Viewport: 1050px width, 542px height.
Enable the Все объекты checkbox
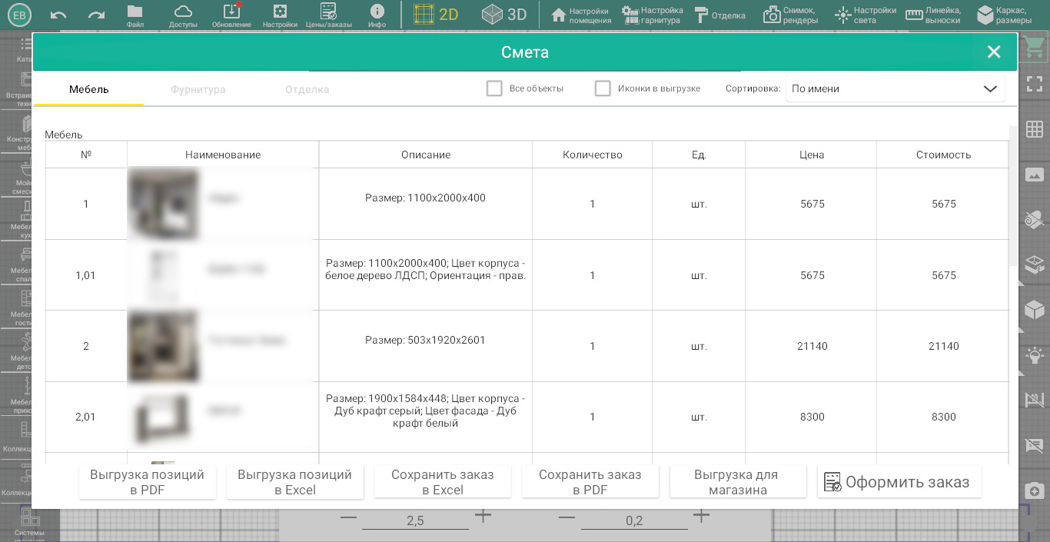[494, 88]
